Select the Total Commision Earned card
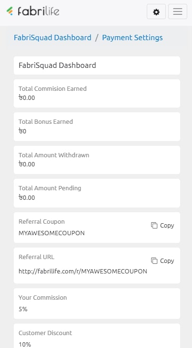Image resolution: width=192 pixels, height=348 pixels. [x=97, y=93]
